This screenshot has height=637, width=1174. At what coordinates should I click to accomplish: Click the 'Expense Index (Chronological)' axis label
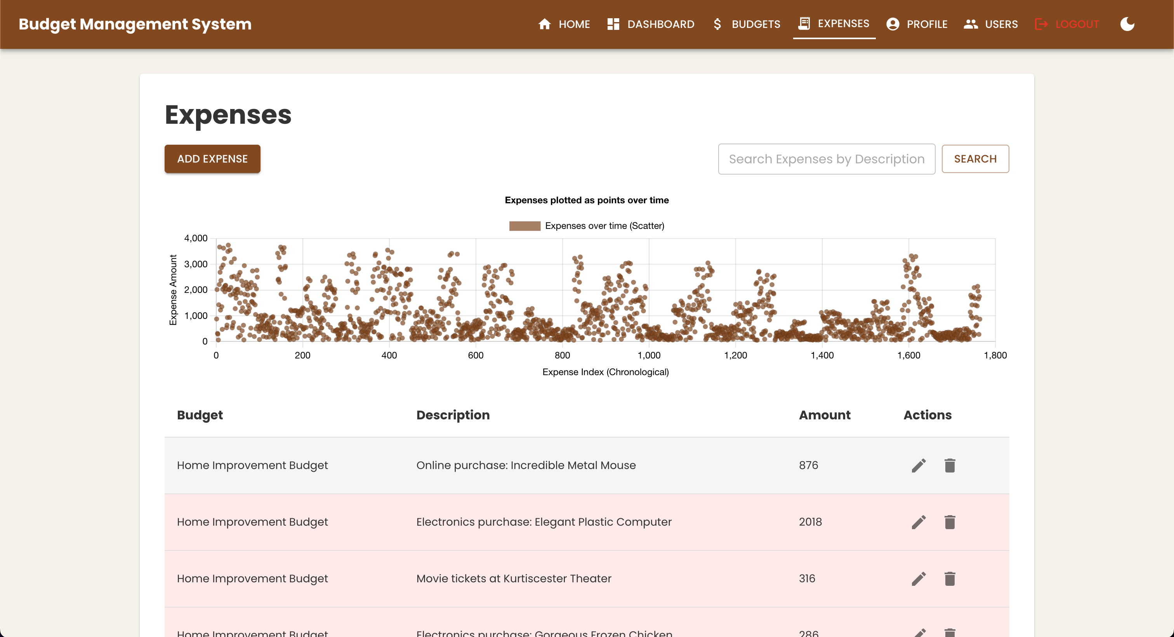click(x=606, y=372)
